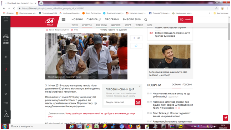231x130 pixels.
Task: Open the Twitter icon in the left sidebar
Action: coord(6,94)
